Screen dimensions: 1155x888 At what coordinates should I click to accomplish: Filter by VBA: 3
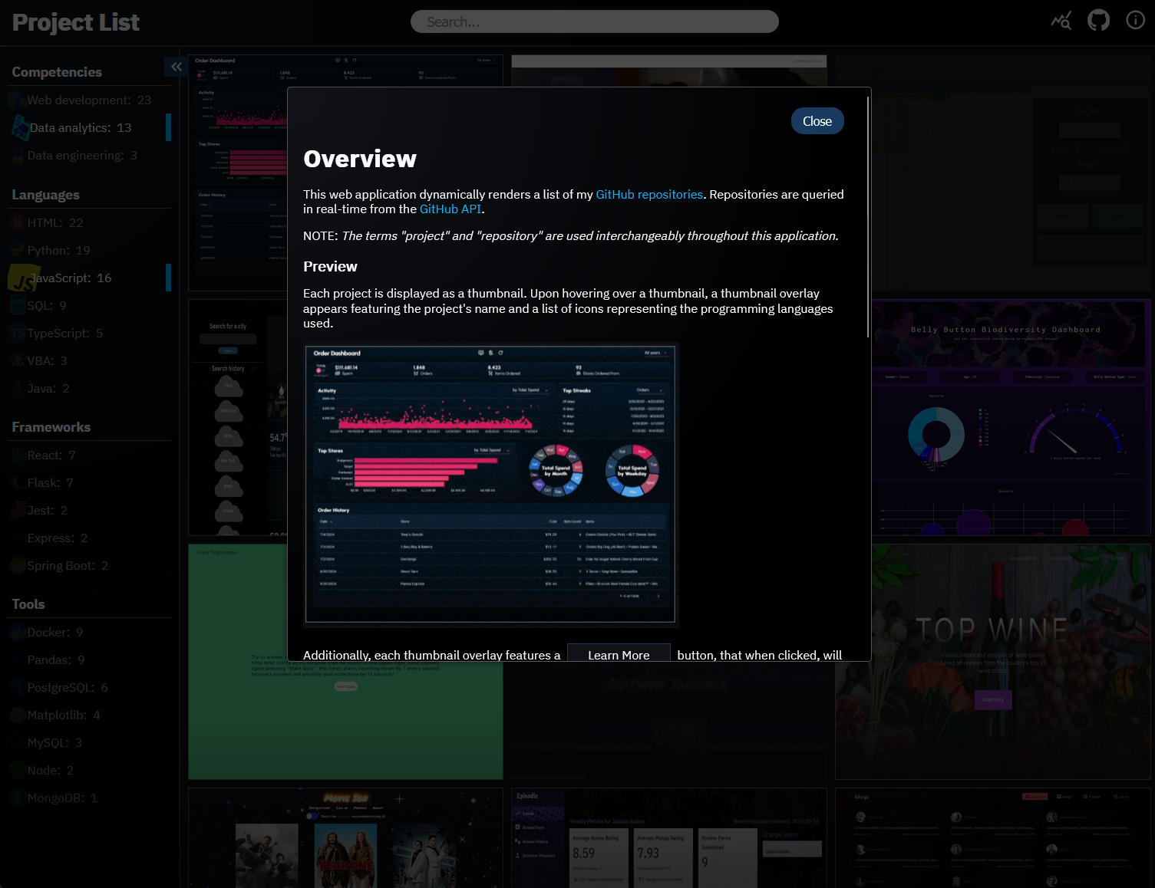pos(89,361)
